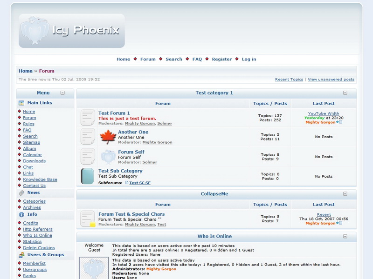Open the Recent last post topic
373x279 pixels.
[x=324, y=214]
